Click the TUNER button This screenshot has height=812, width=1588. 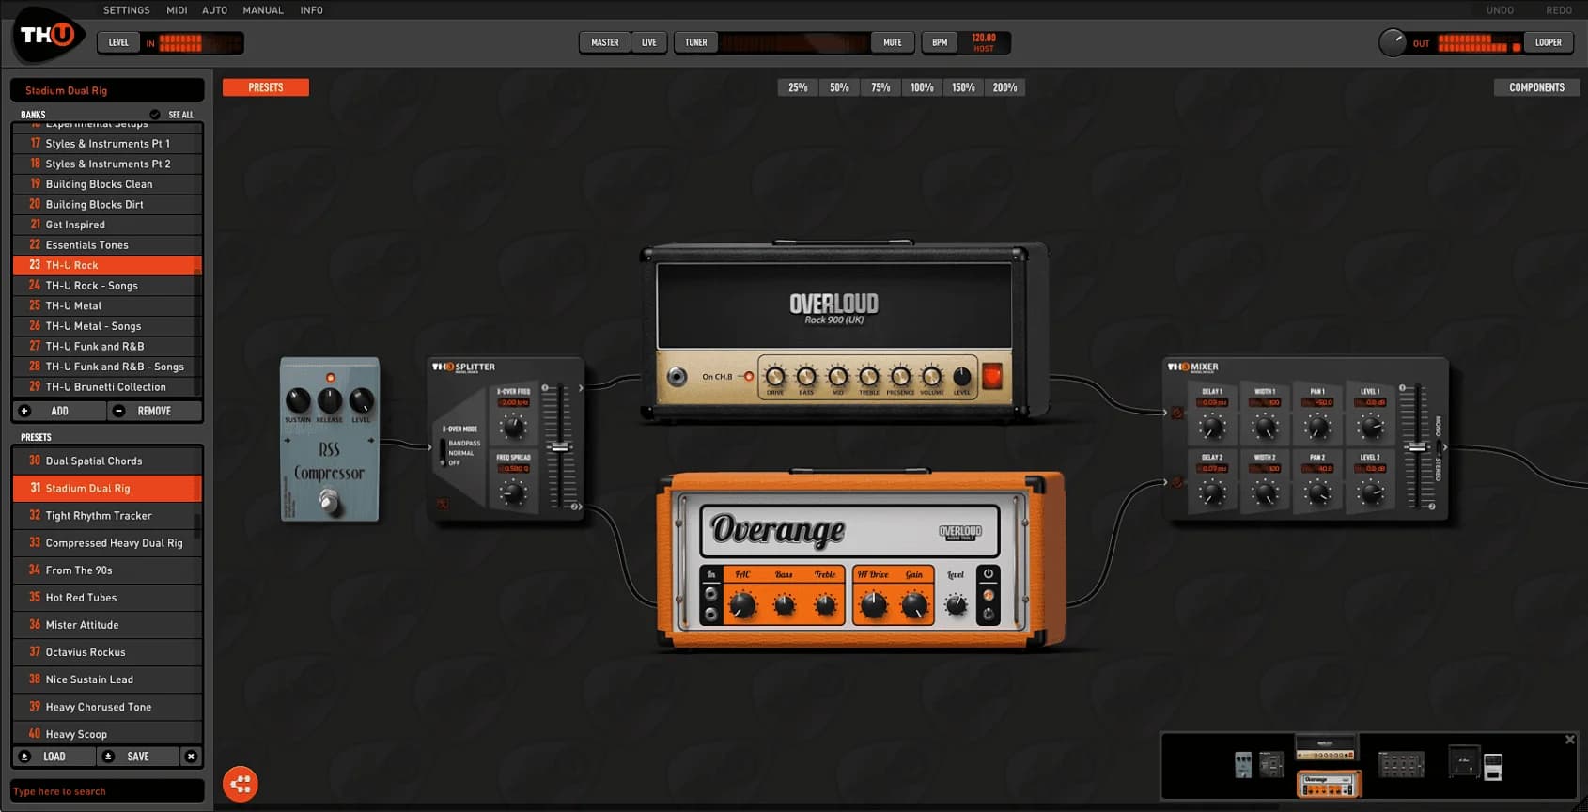point(696,42)
